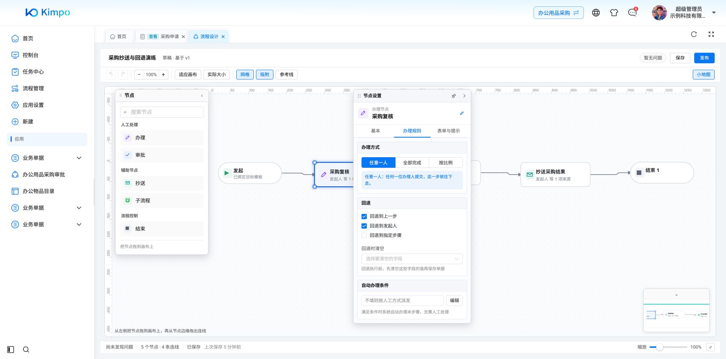Open 流程管理 in the sidebar
726x359 pixels.
pos(33,88)
